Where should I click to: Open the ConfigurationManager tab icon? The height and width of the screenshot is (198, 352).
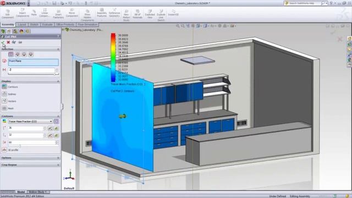point(15,31)
